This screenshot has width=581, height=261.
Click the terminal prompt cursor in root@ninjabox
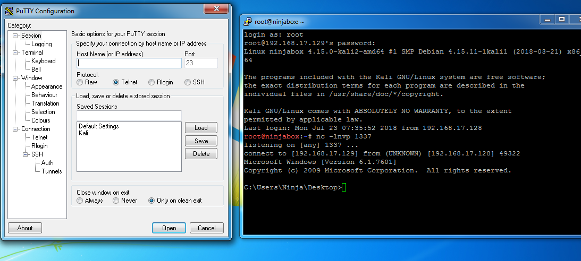[x=344, y=187]
